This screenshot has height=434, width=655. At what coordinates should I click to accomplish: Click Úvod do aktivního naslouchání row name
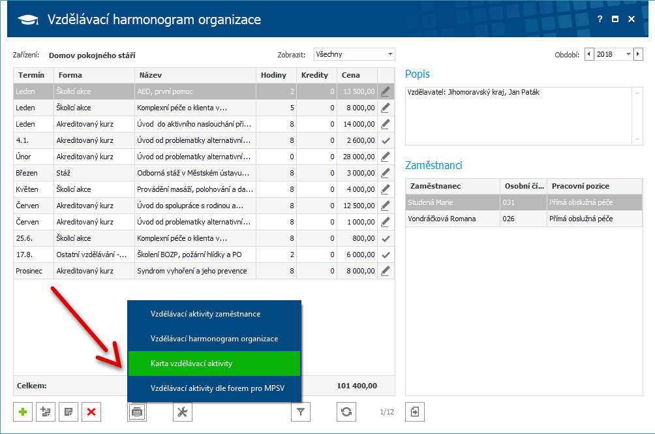click(196, 124)
